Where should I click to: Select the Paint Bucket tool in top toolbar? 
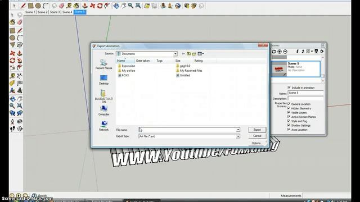click(76, 6)
